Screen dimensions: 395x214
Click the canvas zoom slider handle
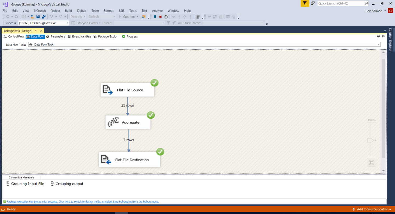tap(370, 140)
